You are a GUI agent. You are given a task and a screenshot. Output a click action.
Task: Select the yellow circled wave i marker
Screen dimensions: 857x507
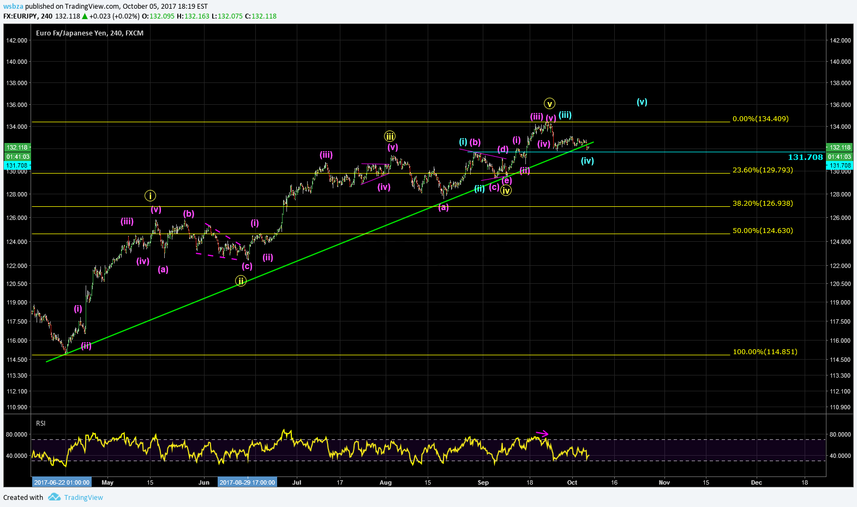point(151,195)
